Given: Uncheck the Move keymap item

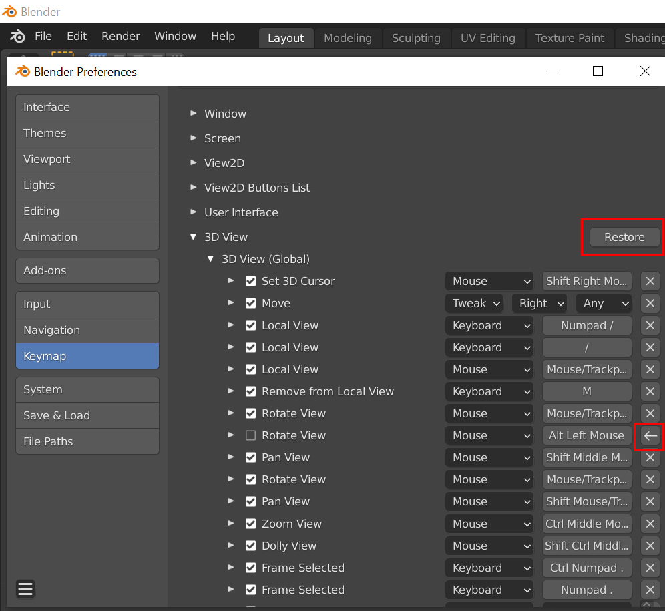Looking at the screenshot, I should [250, 303].
